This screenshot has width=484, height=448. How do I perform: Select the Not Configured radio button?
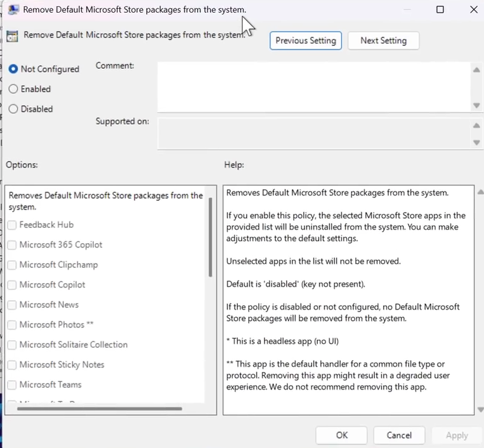(x=13, y=69)
